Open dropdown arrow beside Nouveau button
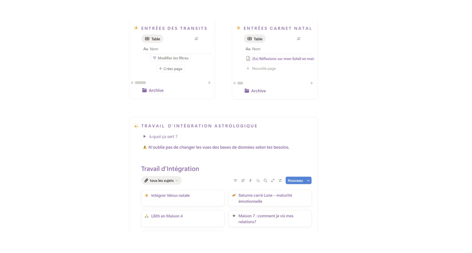 click(308, 180)
